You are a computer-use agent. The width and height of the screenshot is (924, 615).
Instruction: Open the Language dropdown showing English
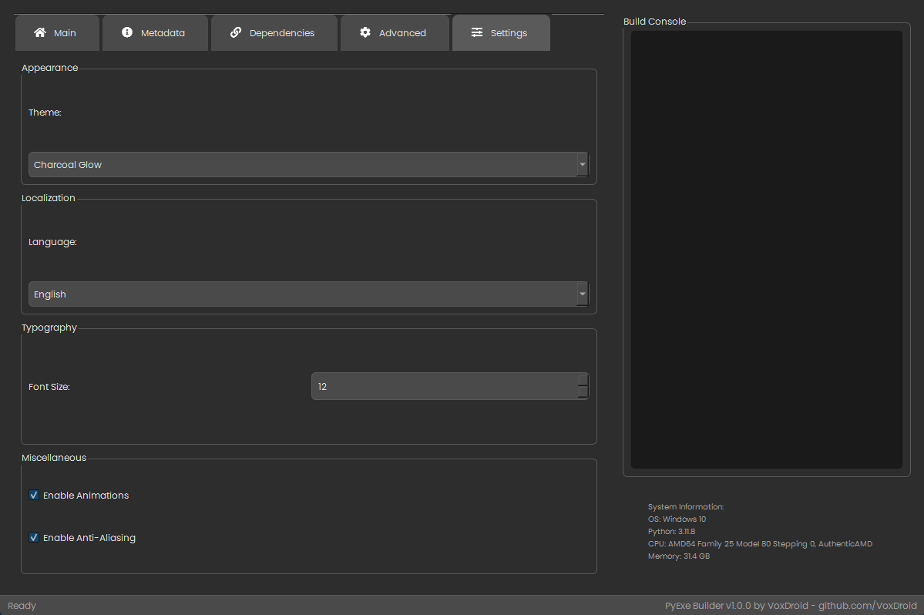coord(308,294)
